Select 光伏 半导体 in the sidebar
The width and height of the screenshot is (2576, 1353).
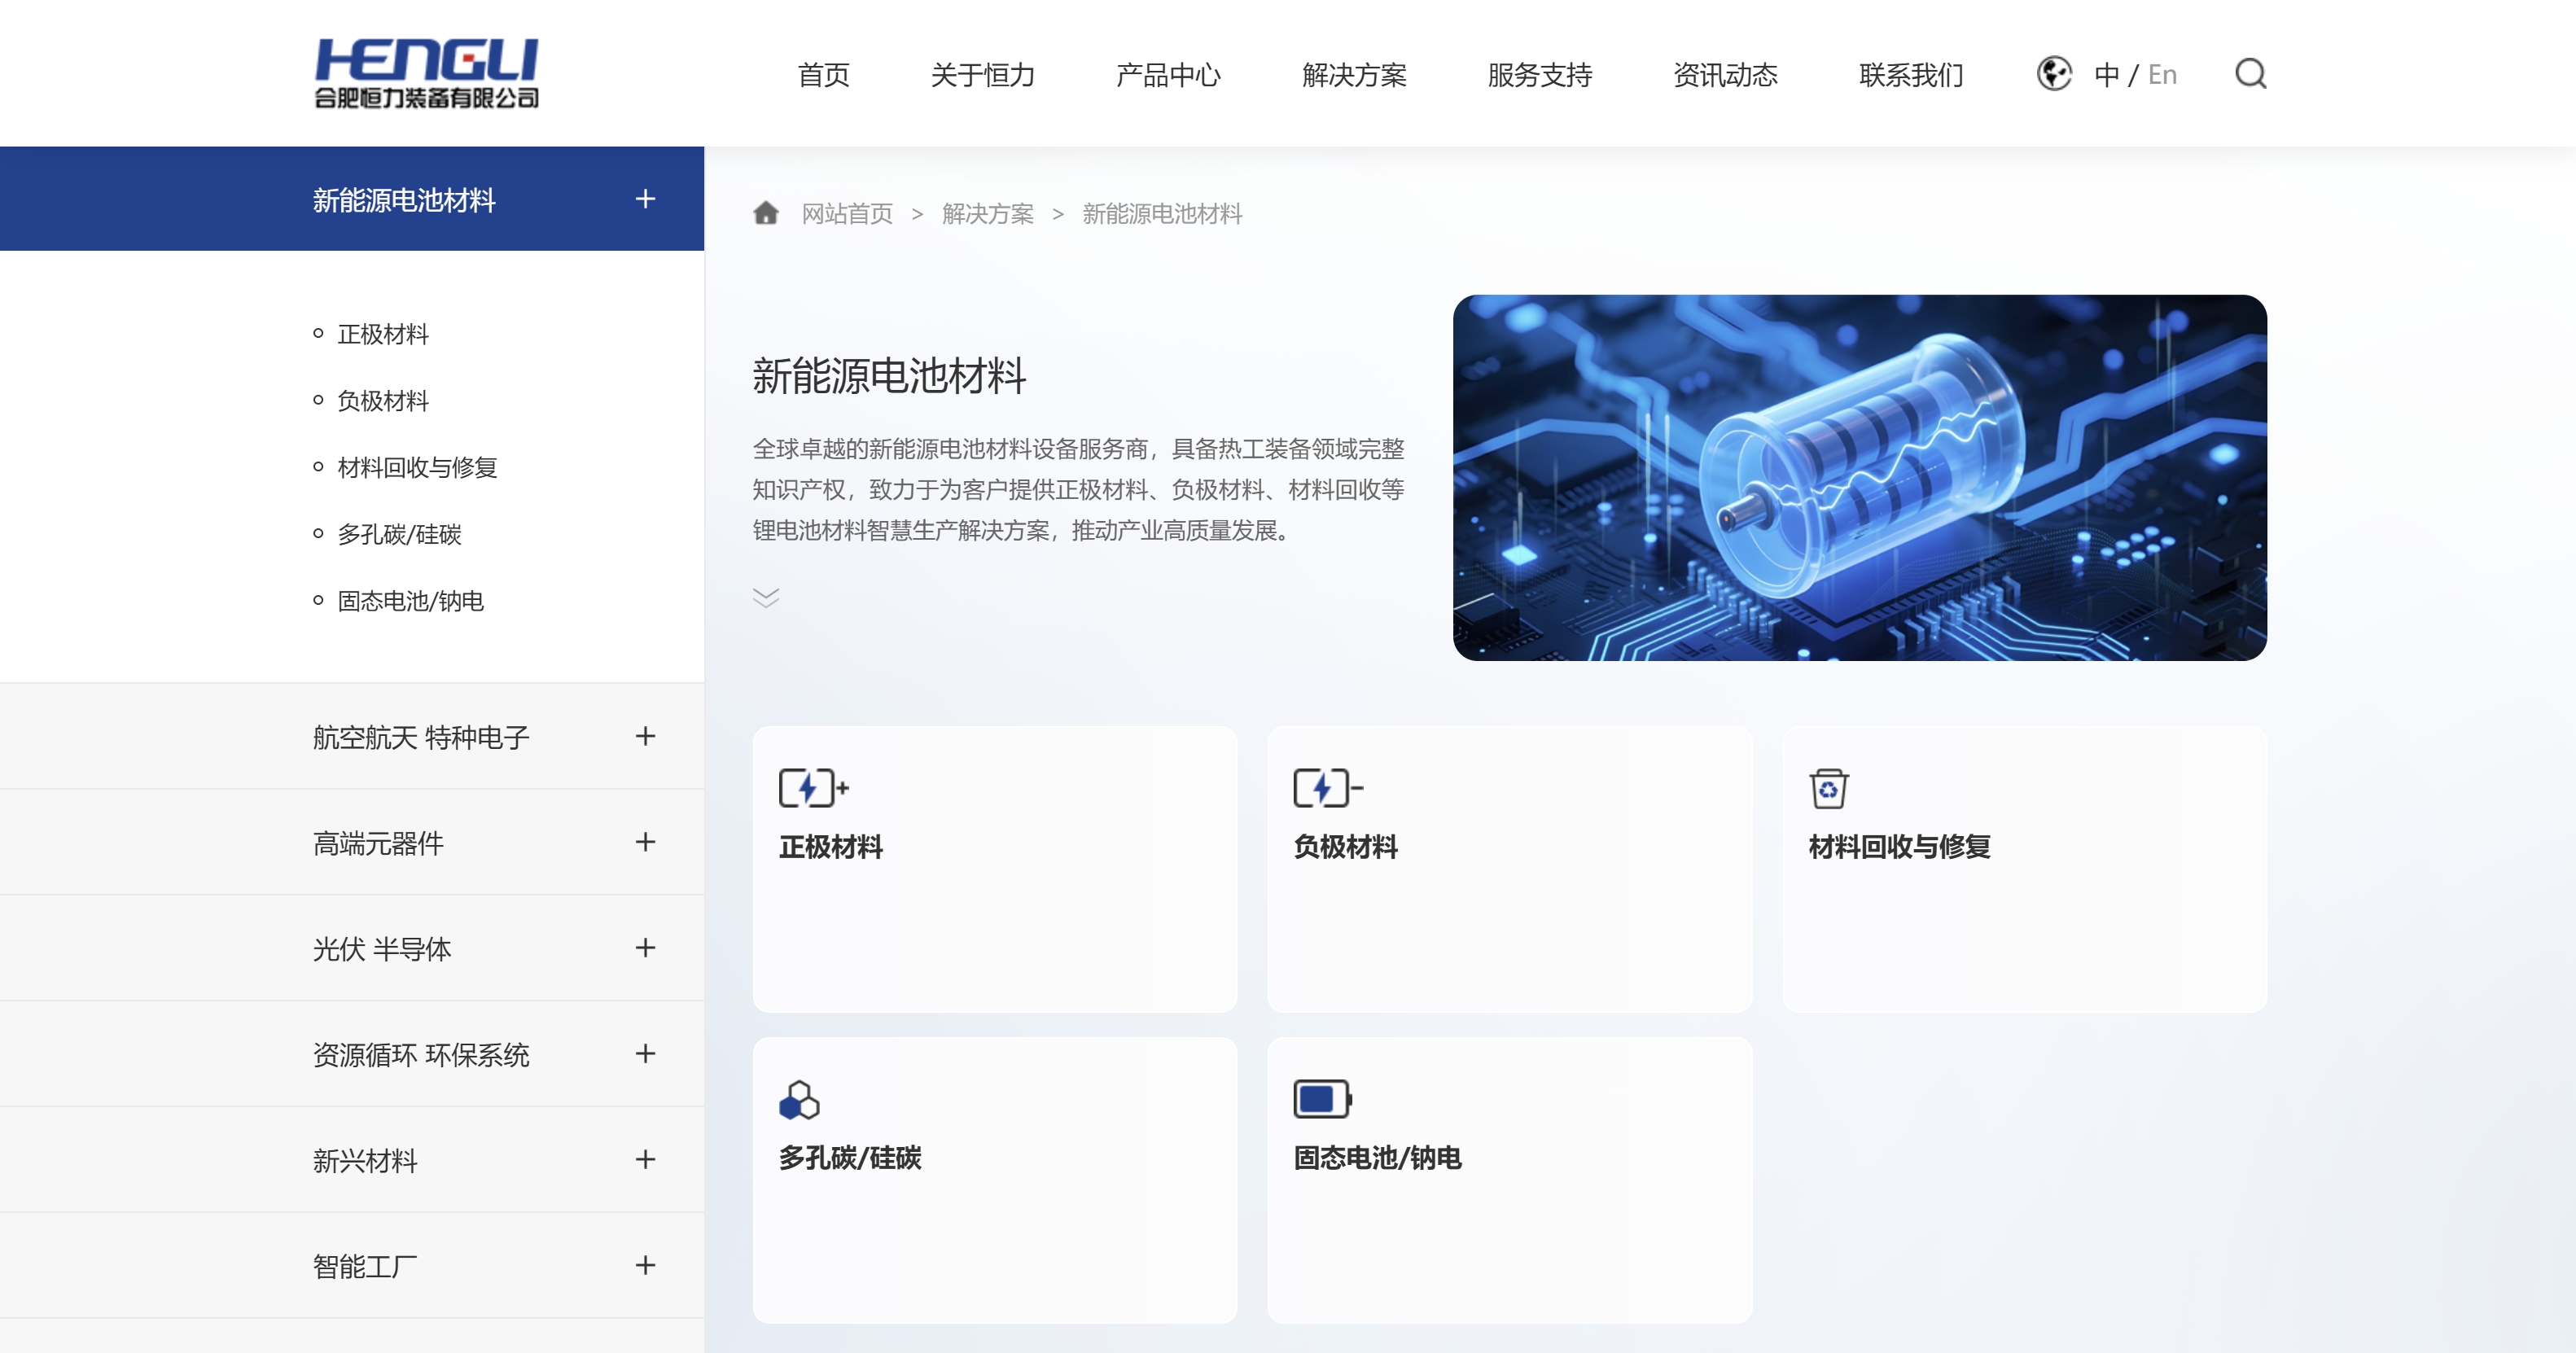tap(382, 948)
